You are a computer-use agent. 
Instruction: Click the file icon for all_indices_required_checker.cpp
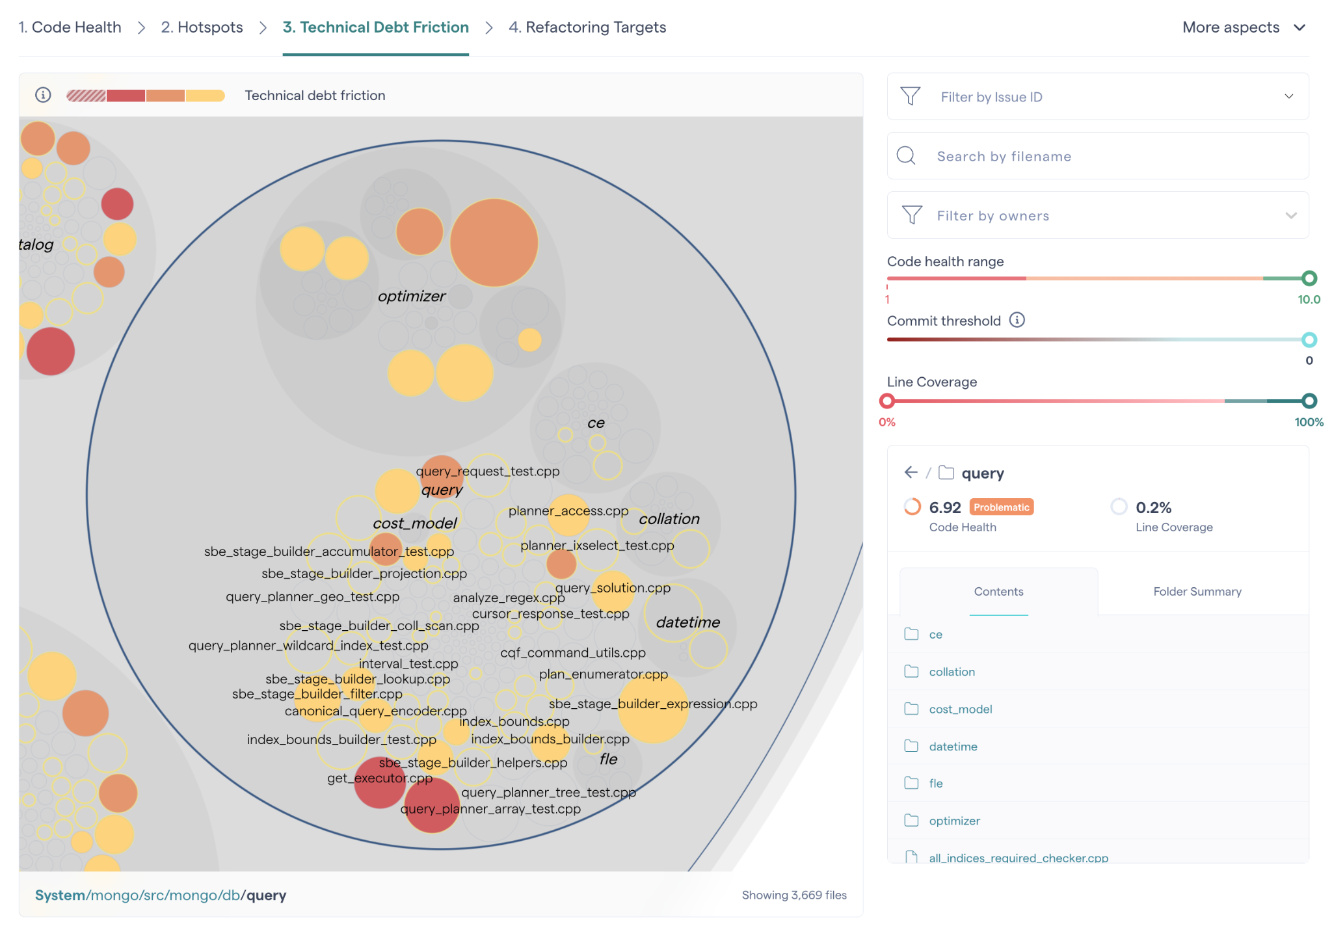point(911,857)
